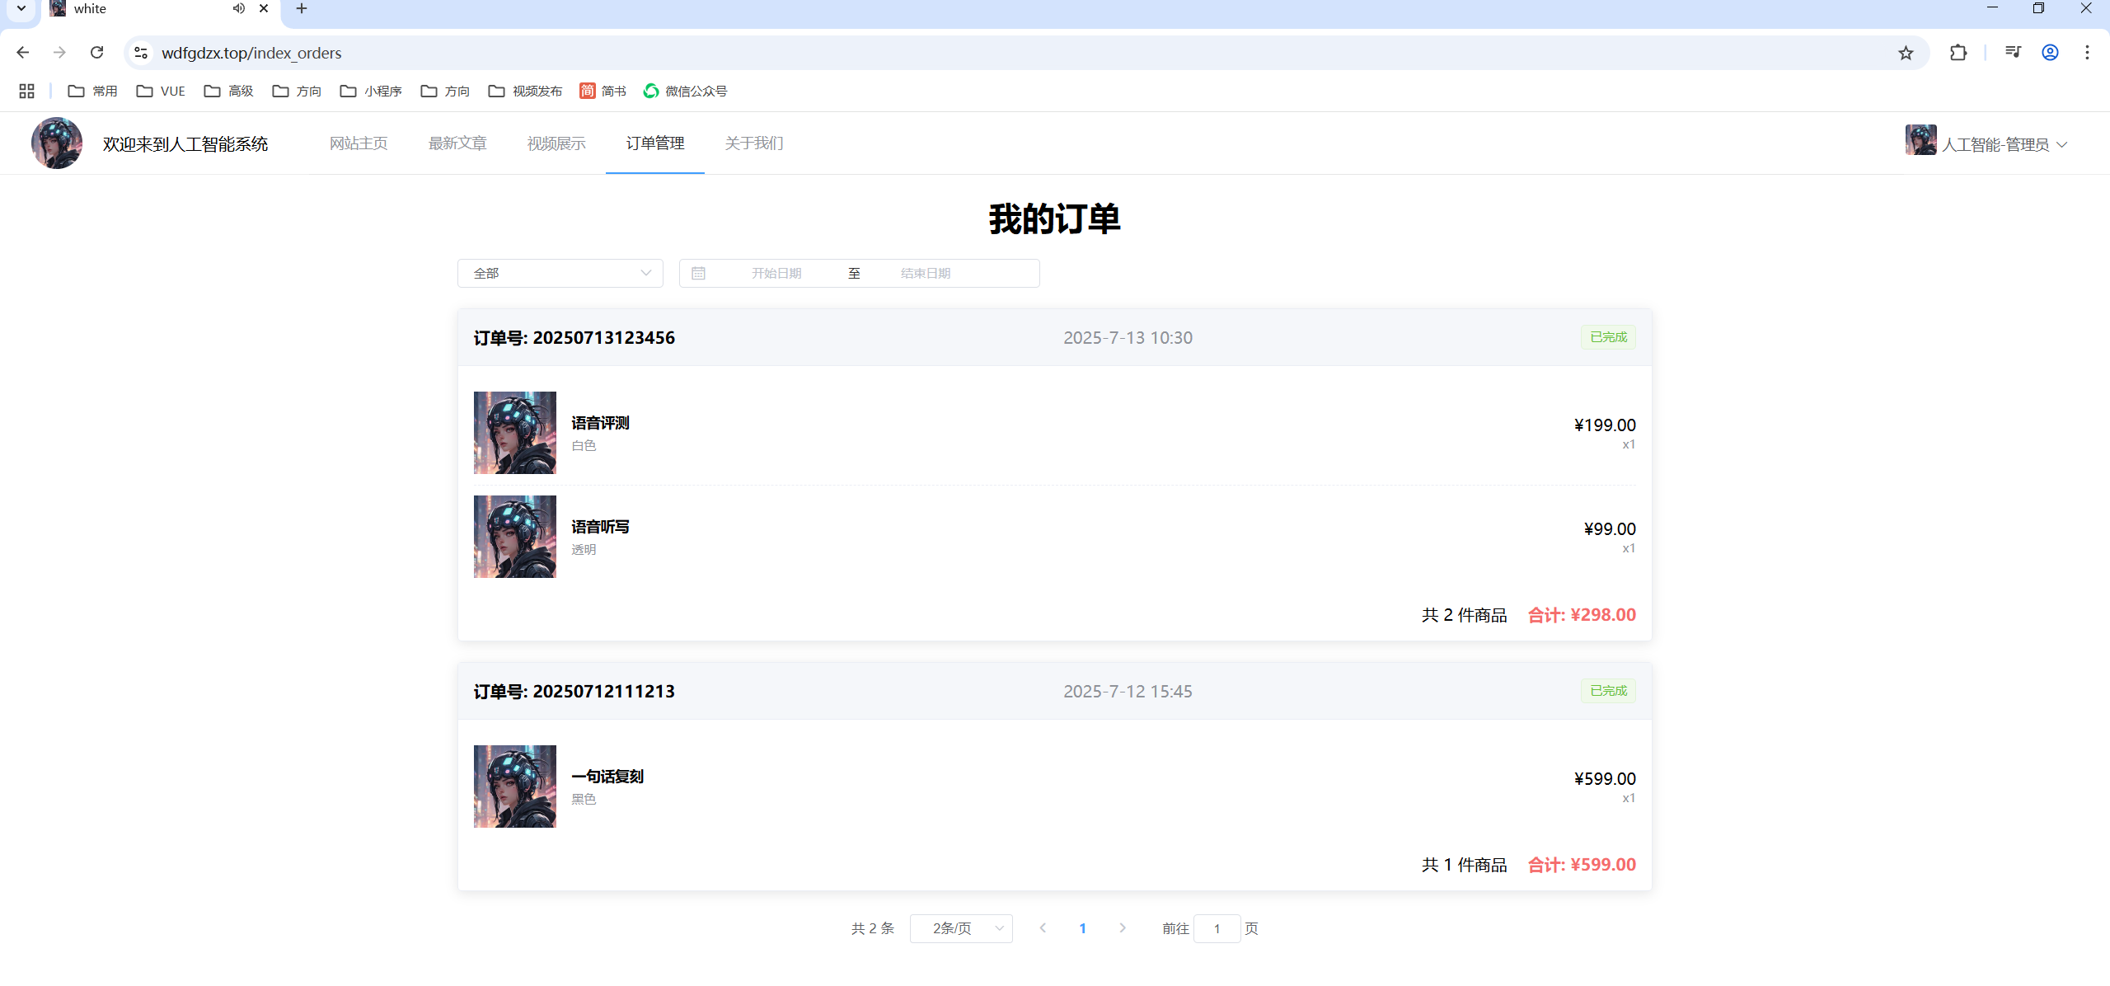Click the 一句话复刻 product name
2110x986 pixels.
pyautogui.click(x=607, y=777)
